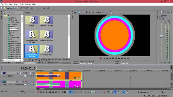Image resolution: width=173 pixels, height=97 pixels.
Task: Copy preview snapshot to clipboard icon
Action: 111,13
